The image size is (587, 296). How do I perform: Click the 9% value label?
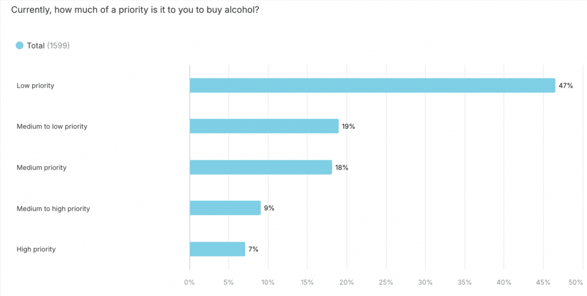click(269, 208)
